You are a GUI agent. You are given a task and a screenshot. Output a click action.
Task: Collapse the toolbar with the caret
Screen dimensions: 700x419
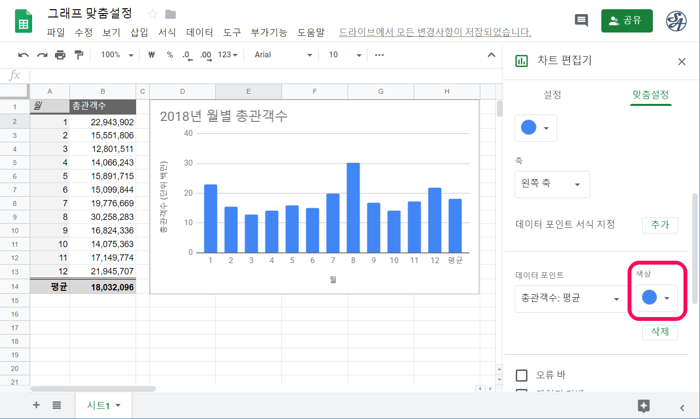(491, 55)
